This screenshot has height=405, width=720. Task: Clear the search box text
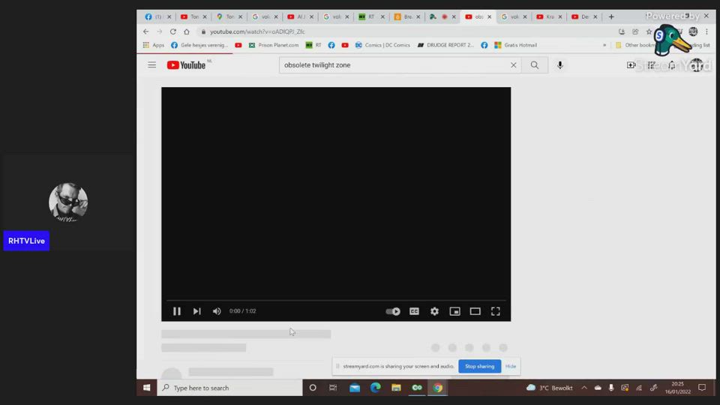click(514, 65)
